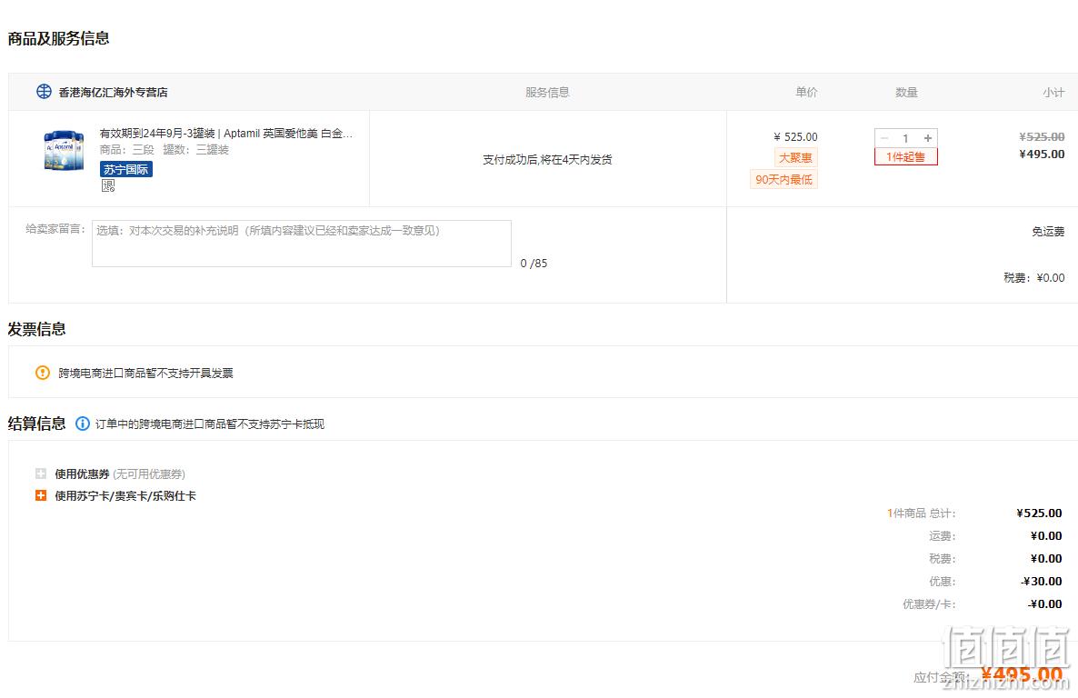Image resolution: width=1078 pixels, height=698 pixels.
Task: Click the summary total ¥525.00 value
Action: [x=1040, y=513]
